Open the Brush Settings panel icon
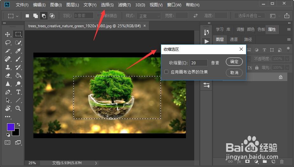294x167 pixels. 207,85
